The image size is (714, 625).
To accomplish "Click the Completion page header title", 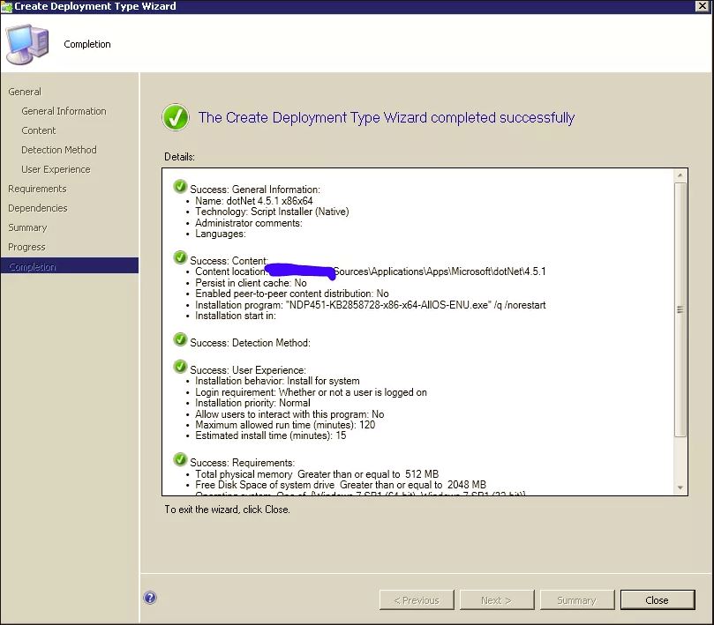I will pos(87,44).
